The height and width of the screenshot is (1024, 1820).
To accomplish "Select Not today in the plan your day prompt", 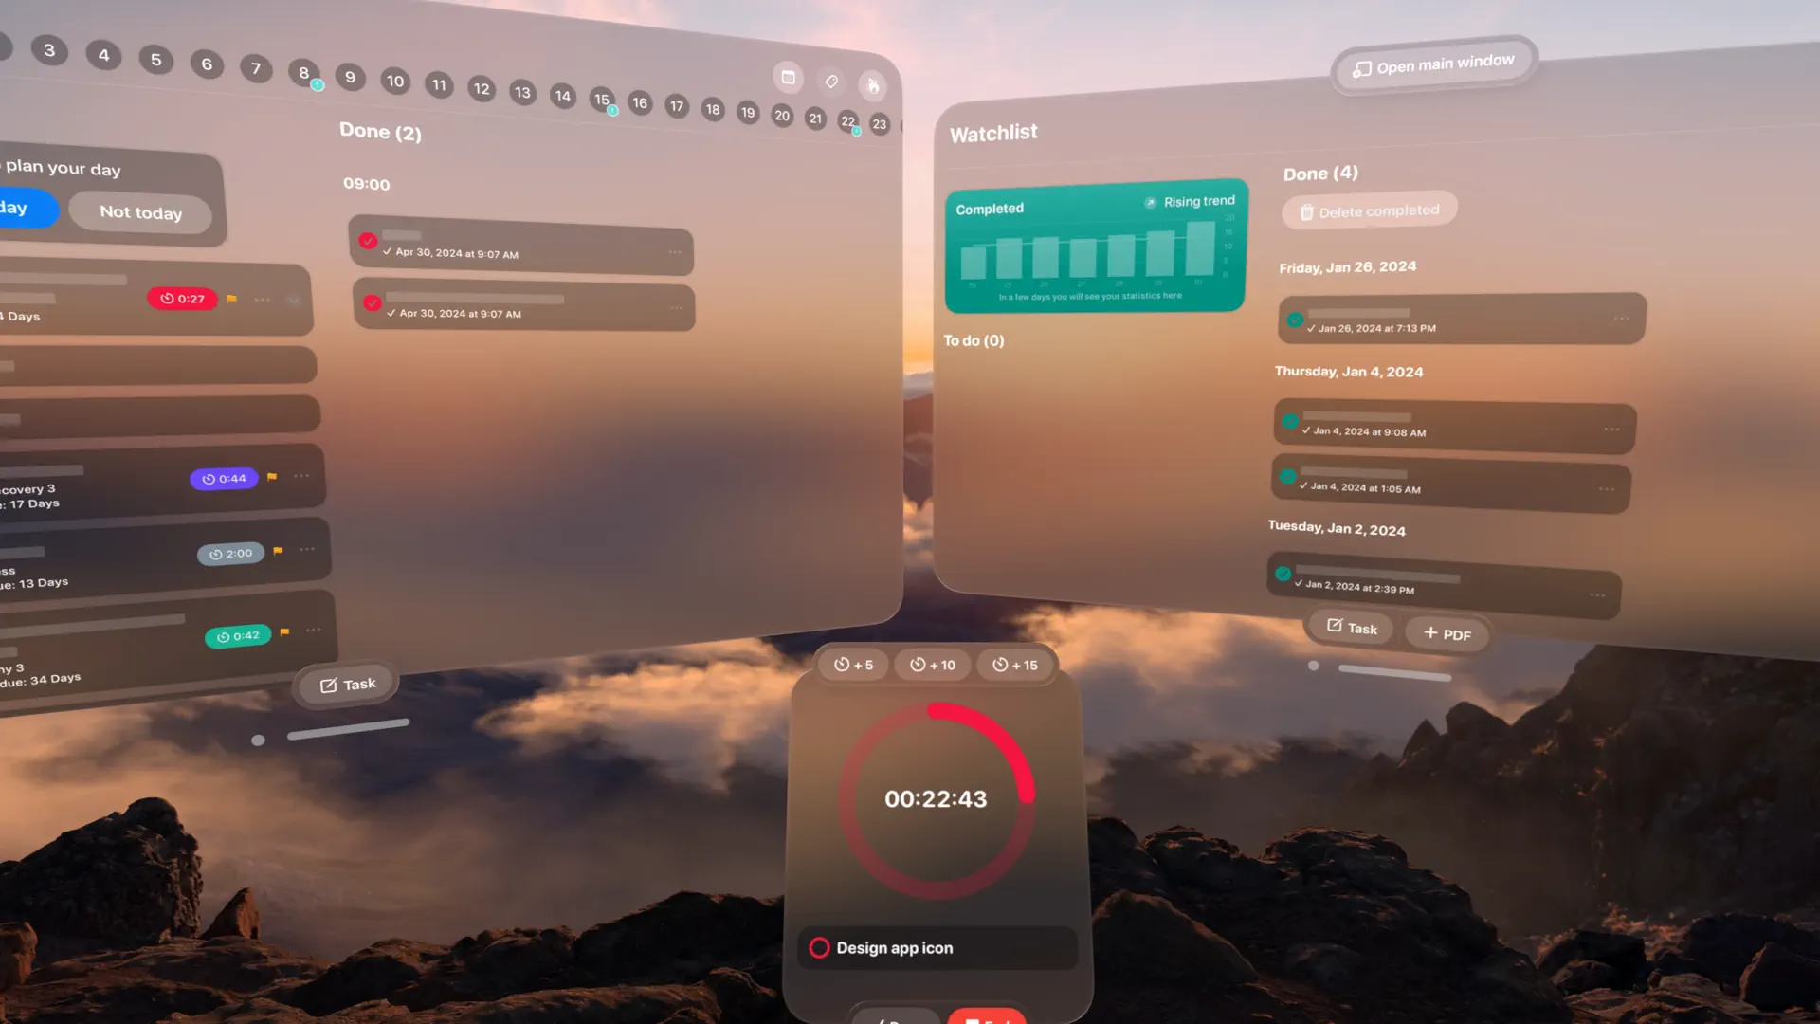I will [139, 211].
